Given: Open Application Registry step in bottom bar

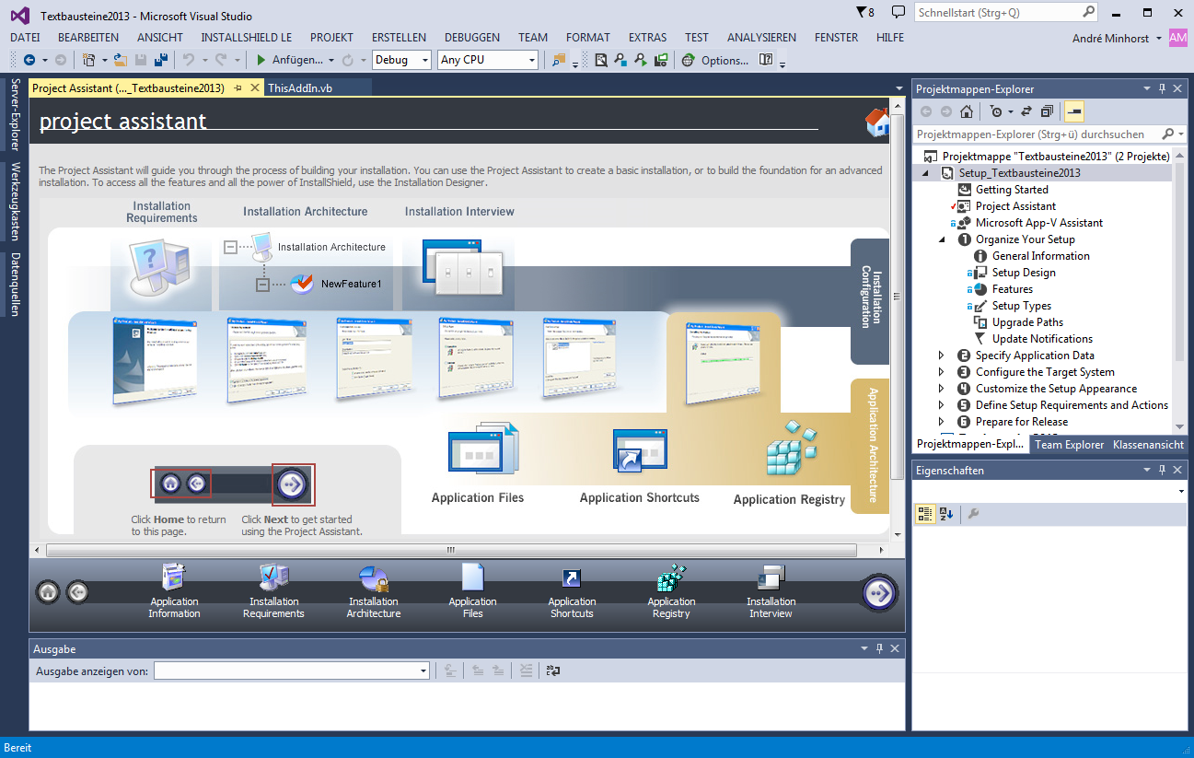Looking at the screenshot, I should click(671, 592).
